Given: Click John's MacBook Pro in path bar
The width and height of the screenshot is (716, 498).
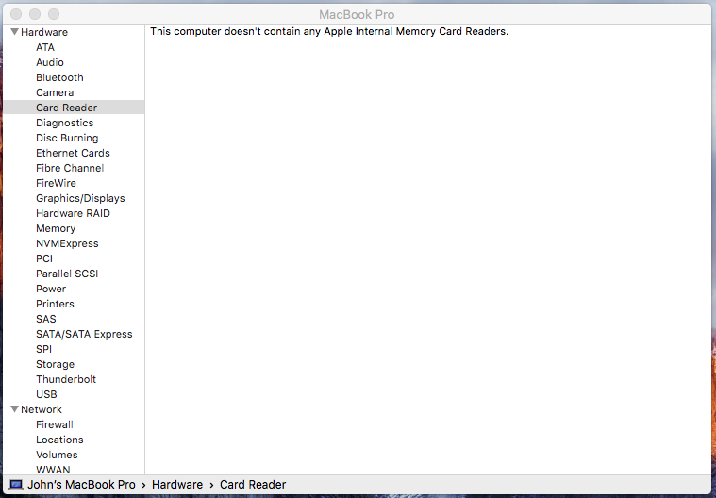Looking at the screenshot, I should (81, 484).
